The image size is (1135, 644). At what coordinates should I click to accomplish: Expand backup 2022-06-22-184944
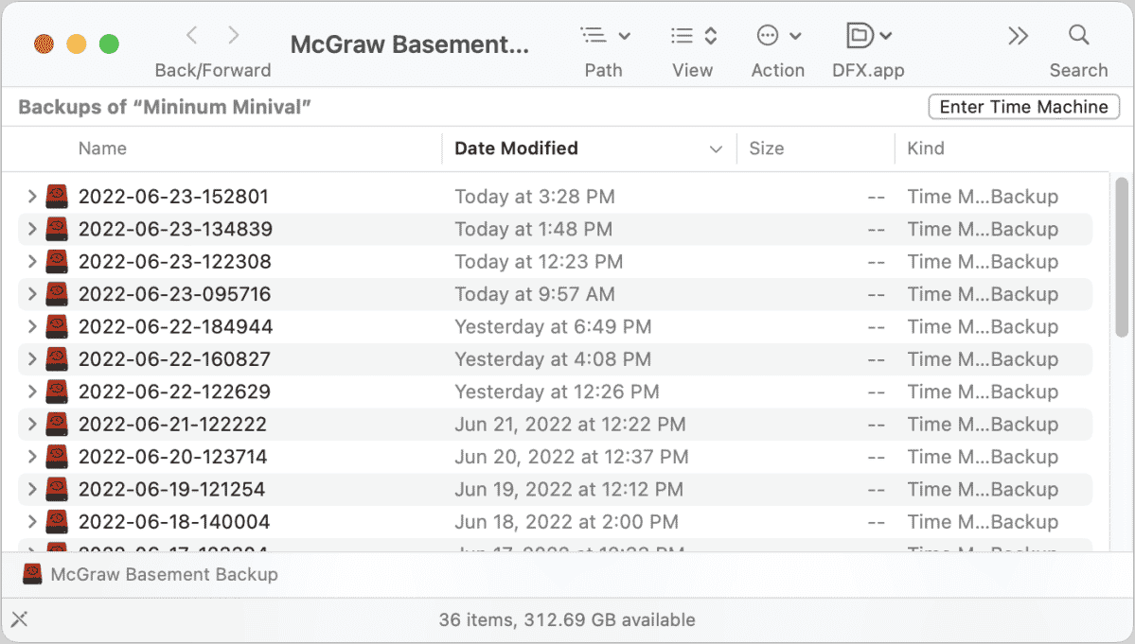pos(32,326)
